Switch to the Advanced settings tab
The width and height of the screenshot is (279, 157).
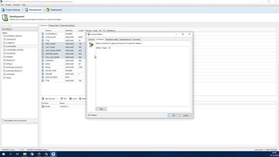(x=67, y=26)
